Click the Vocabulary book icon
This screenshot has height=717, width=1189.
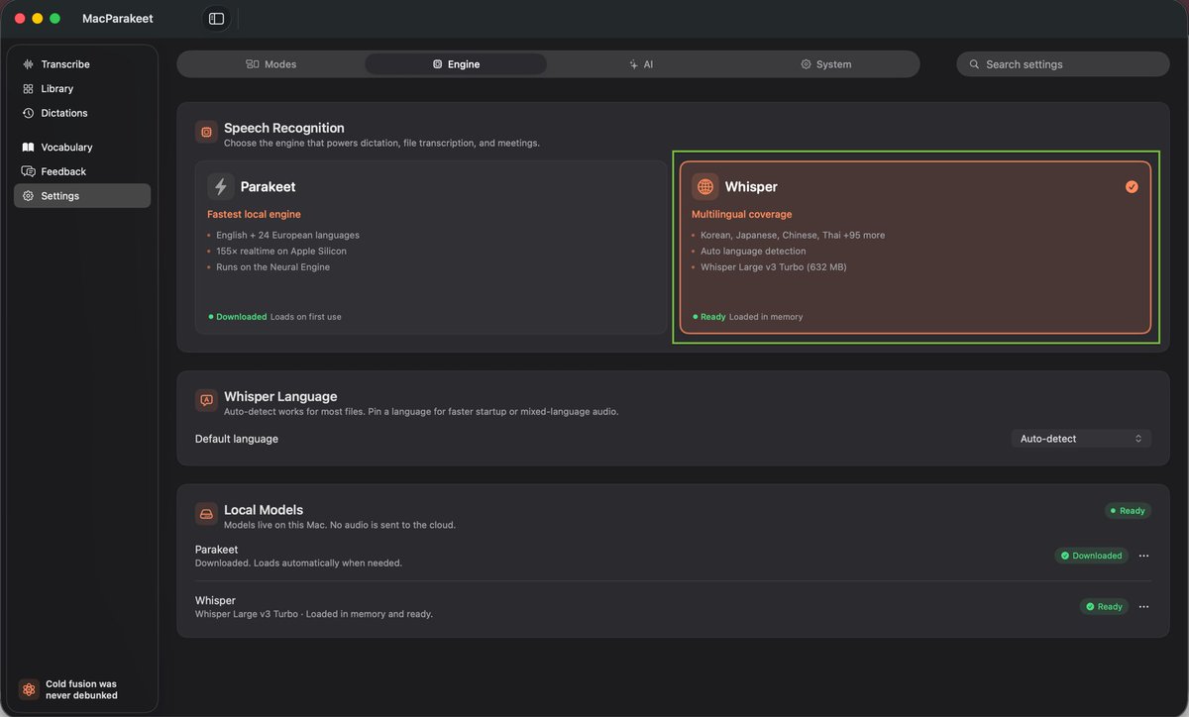click(28, 147)
